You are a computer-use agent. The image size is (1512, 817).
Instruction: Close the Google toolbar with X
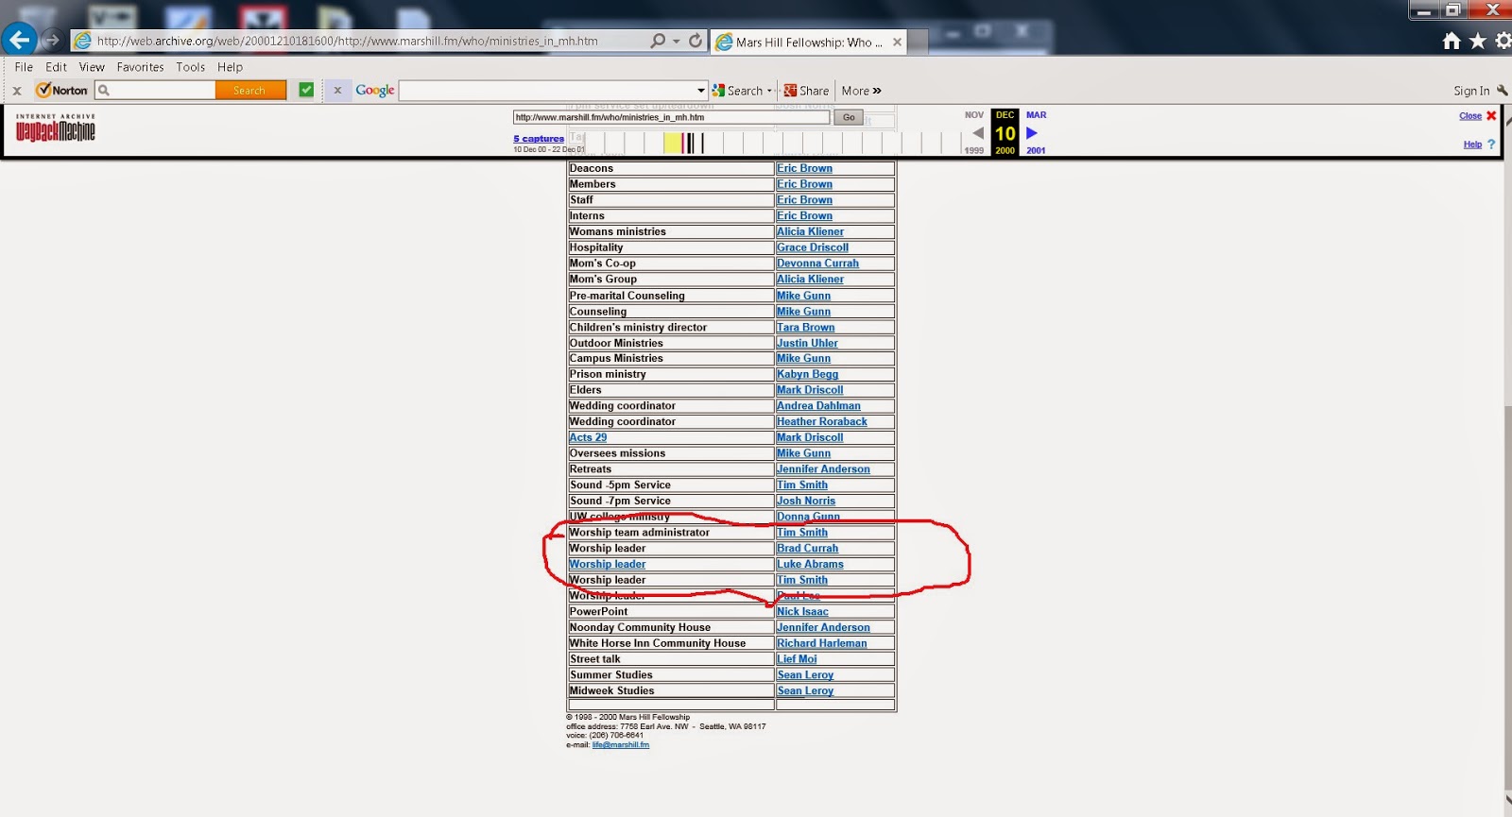tap(337, 91)
